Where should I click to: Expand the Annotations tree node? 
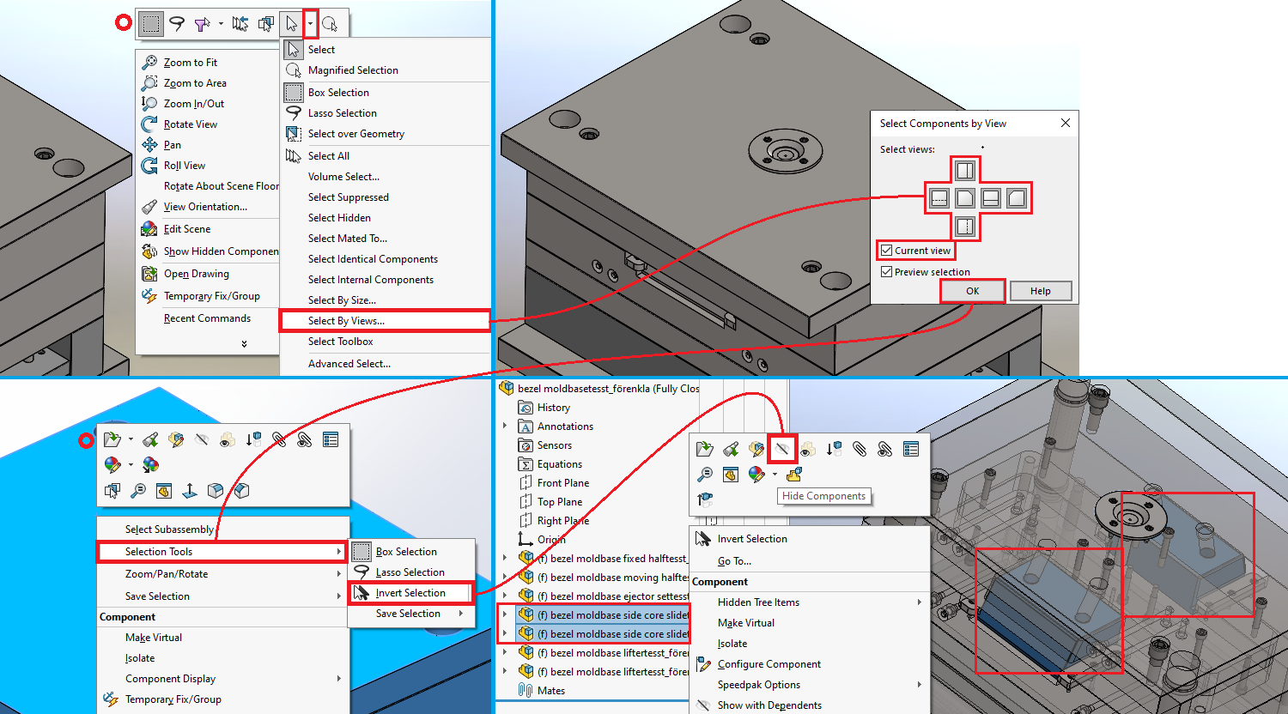(x=505, y=427)
